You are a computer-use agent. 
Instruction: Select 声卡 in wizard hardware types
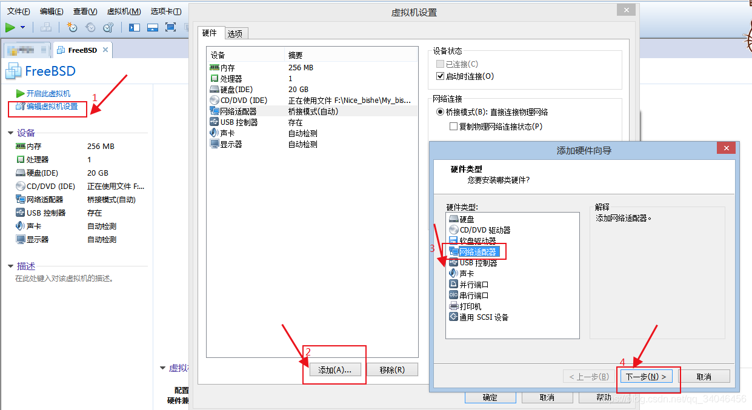tap(462, 274)
